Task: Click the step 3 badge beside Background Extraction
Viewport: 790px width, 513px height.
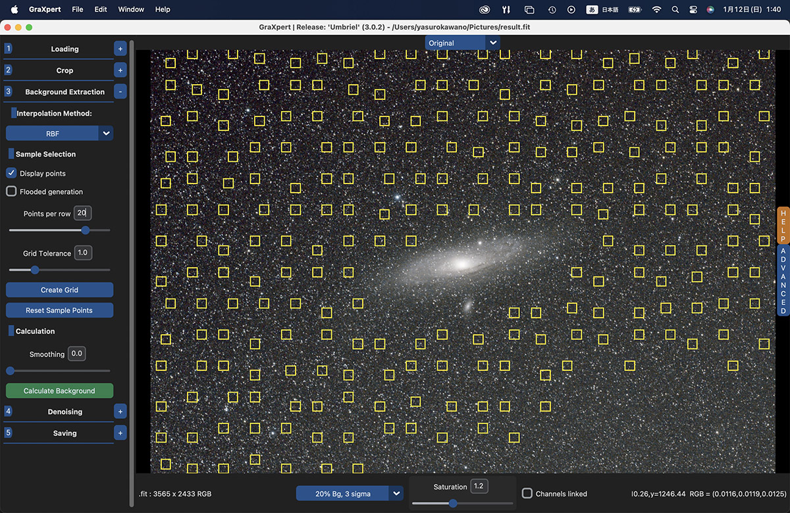Action: coord(8,91)
